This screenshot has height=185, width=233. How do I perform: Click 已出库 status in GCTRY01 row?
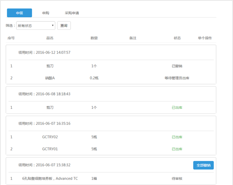177,149
